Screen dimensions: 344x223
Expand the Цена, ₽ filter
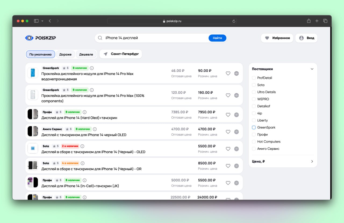pyautogui.click(x=312, y=162)
